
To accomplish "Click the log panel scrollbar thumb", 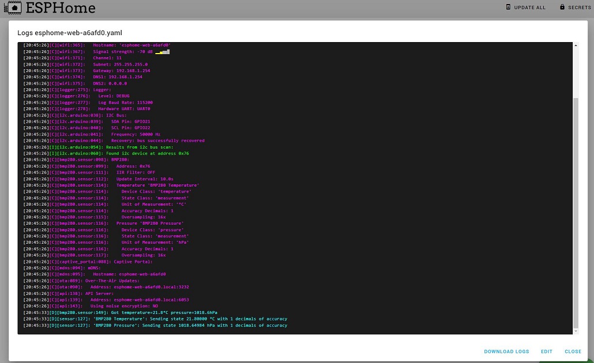I will (x=576, y=213).
